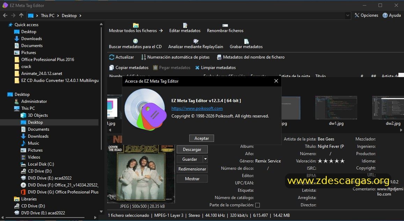Click This PC in address path
The image size is (404, 221).
[x=48, y=16]
